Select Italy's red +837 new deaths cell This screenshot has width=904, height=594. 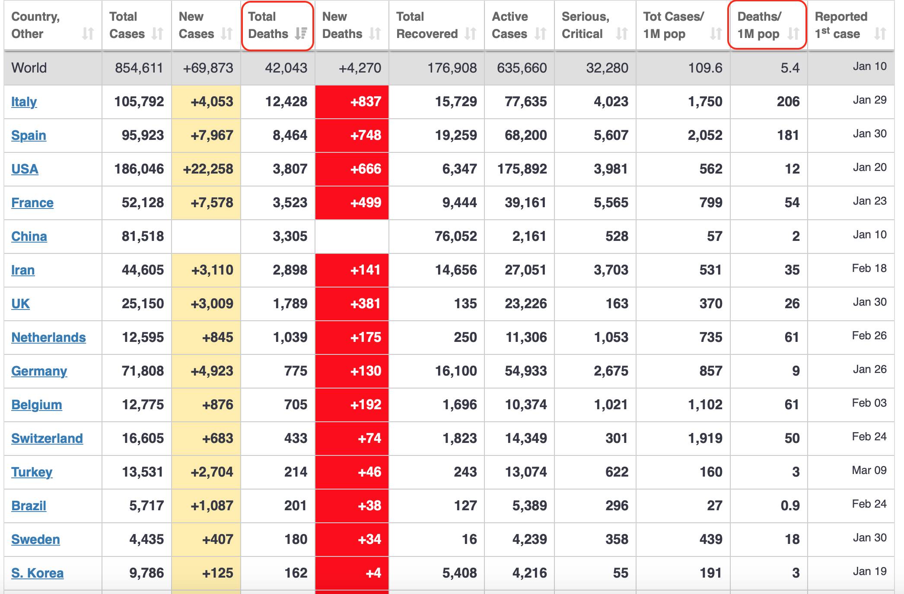pyautogui.click(x=352, y=102)
